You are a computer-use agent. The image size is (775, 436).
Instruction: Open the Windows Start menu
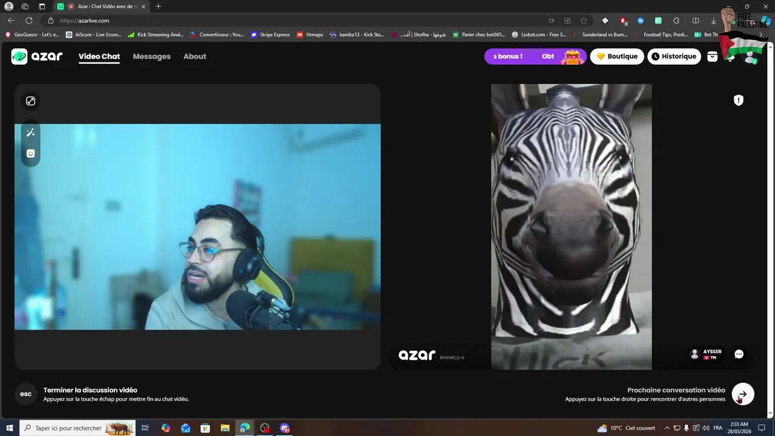tap(9, 428)
